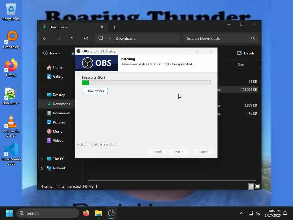
Task: Expand the Network tree node
Action: (42, 168)
